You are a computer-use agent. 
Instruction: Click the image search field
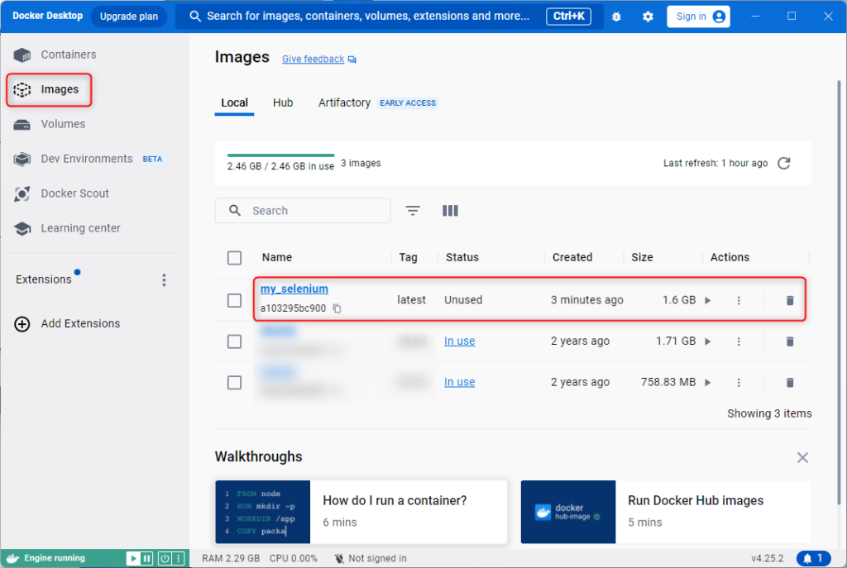303,211
